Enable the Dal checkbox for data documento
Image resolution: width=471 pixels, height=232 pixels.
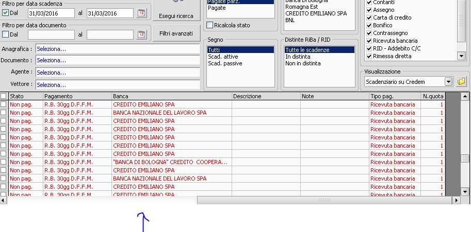pos(5,34)
